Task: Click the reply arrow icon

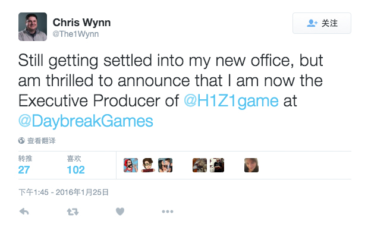Action: 24,212
